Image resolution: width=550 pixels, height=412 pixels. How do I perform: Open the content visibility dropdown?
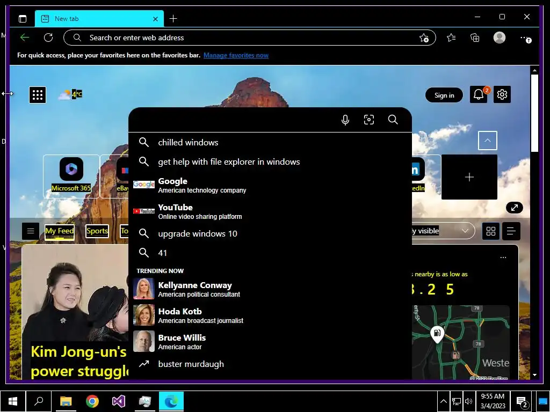(x=443, y=231)
